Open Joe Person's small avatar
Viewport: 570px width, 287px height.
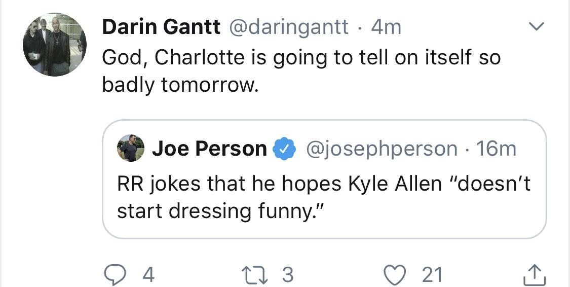coord(131,149)
